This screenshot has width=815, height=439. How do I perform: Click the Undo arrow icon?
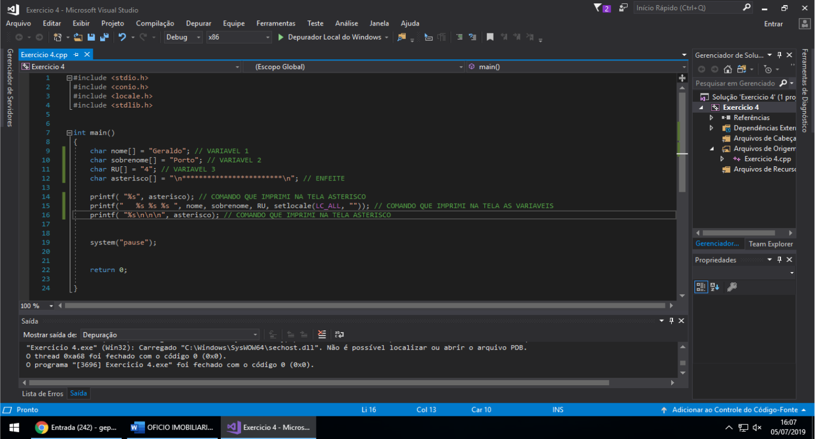pos(122,37)
